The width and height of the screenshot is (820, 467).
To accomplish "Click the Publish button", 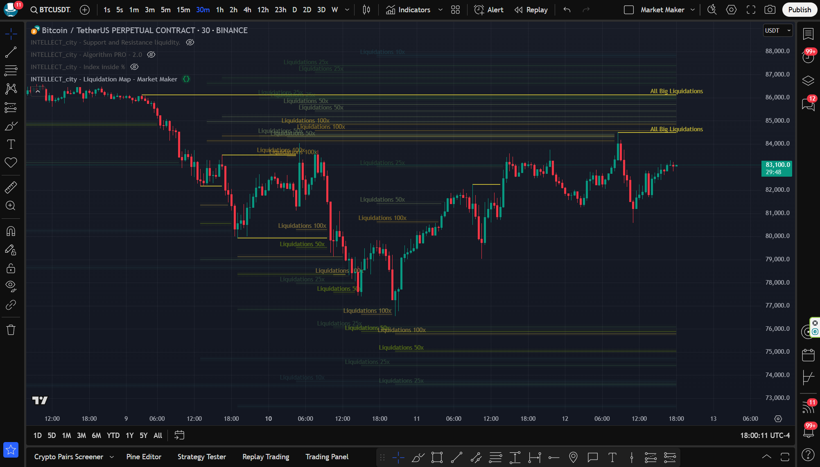I will coord(799,10).
